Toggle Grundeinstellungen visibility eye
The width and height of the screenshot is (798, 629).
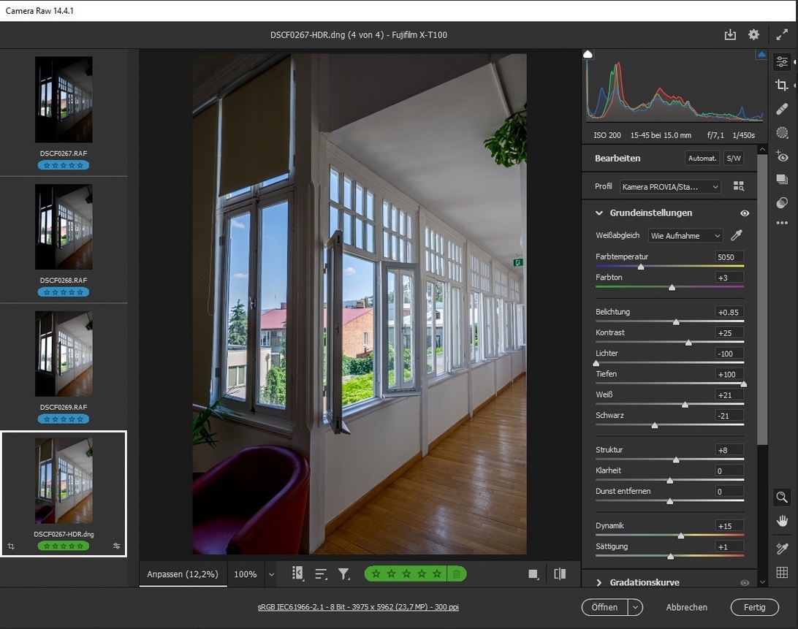[x=745, y=213]
